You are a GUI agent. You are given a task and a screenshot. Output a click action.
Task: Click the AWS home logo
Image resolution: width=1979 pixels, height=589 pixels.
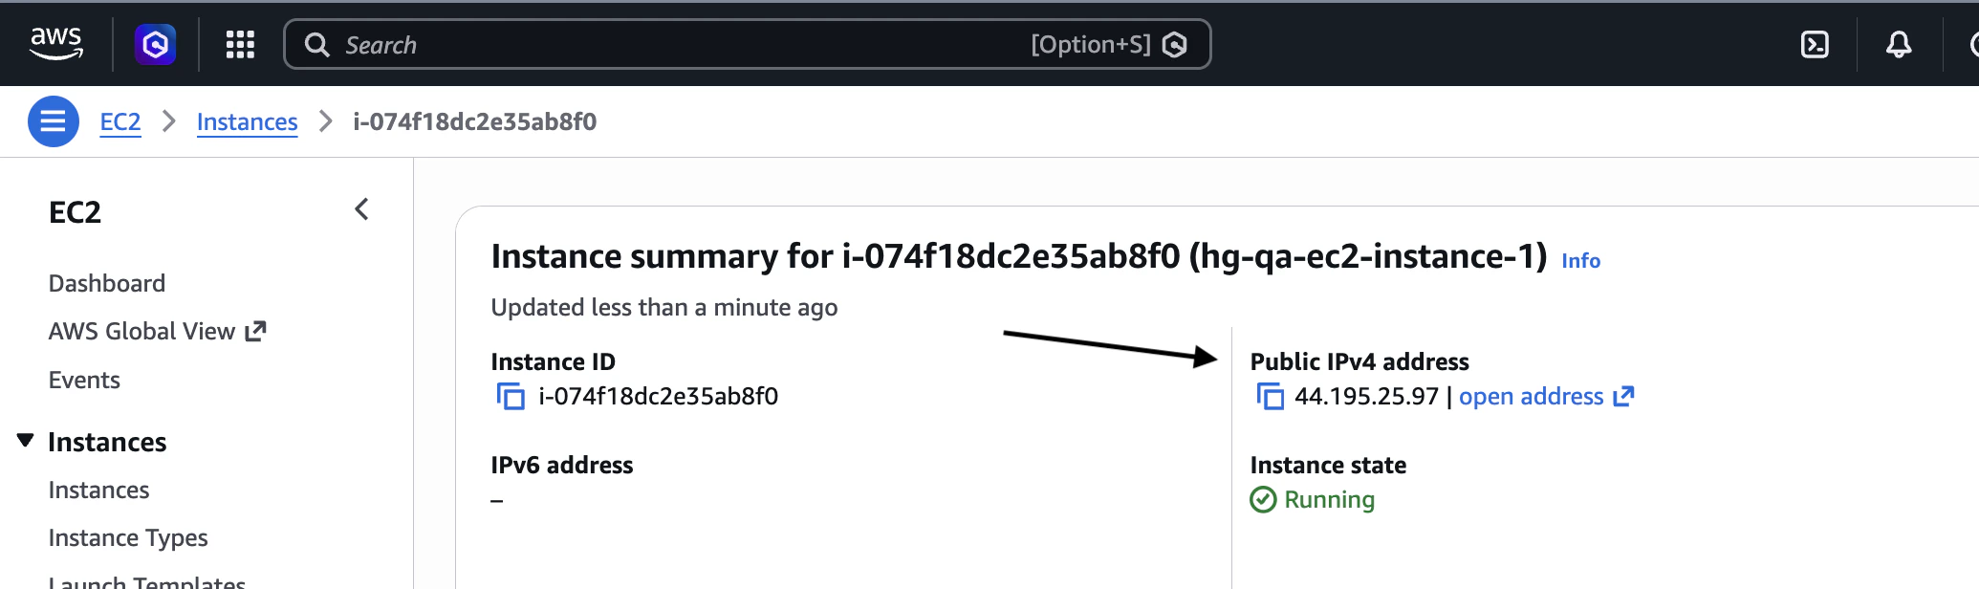(x=57, y=40)
